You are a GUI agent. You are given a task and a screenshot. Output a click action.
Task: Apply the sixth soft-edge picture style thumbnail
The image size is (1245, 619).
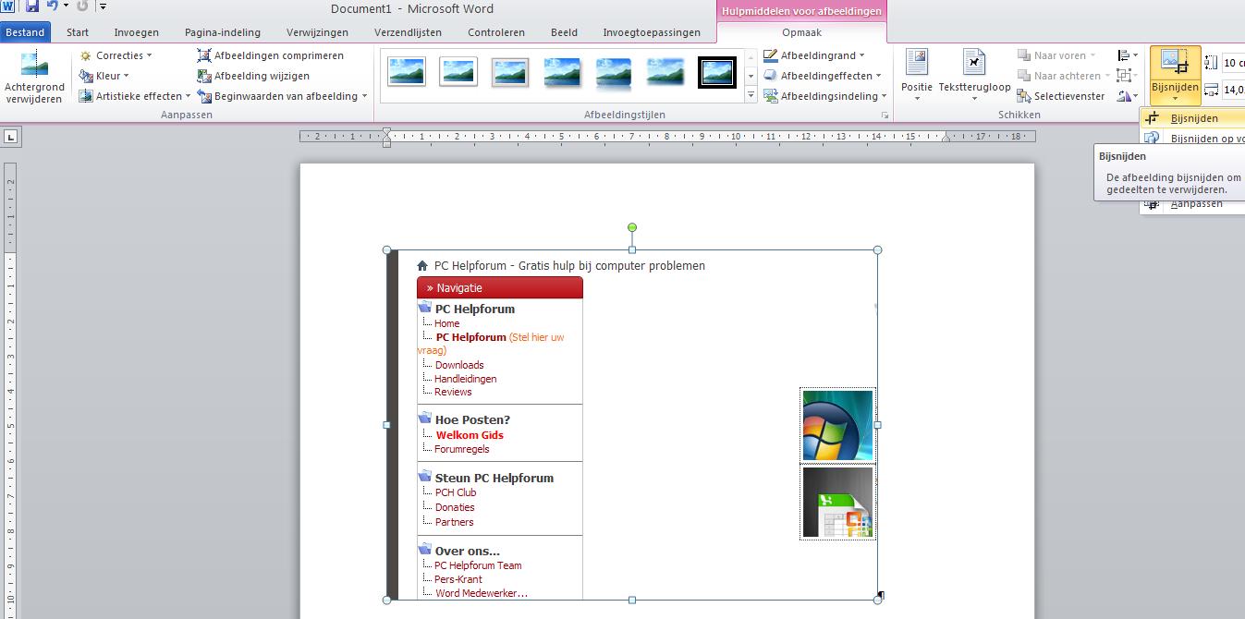tap(665, 72)
